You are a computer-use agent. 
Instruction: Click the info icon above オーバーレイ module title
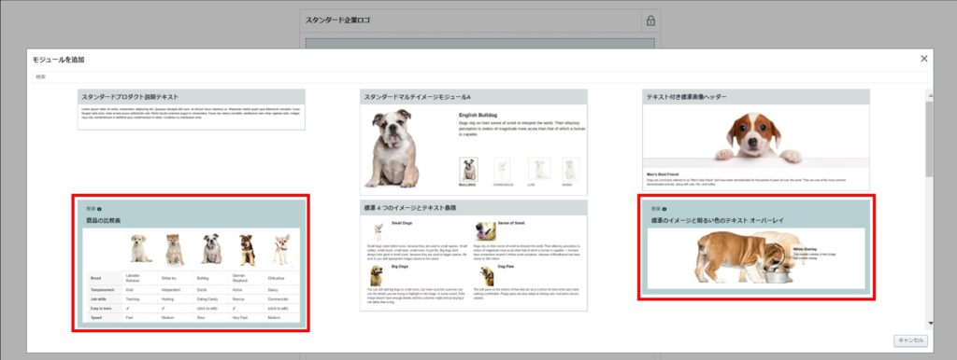[x=664, y=209]
